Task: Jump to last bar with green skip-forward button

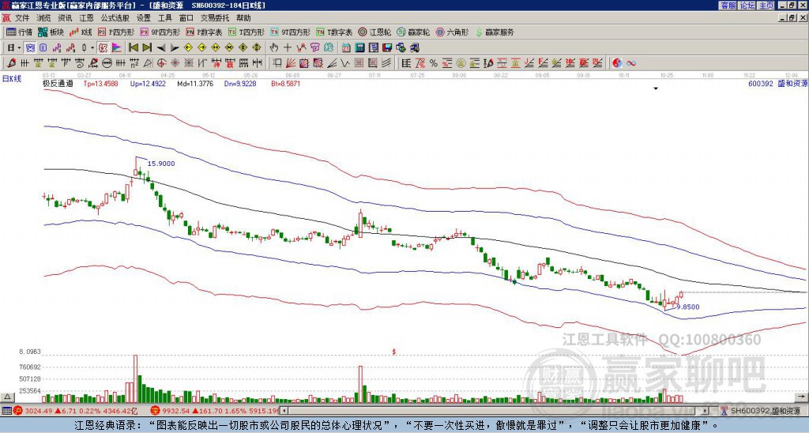Action: click(147, 48)
